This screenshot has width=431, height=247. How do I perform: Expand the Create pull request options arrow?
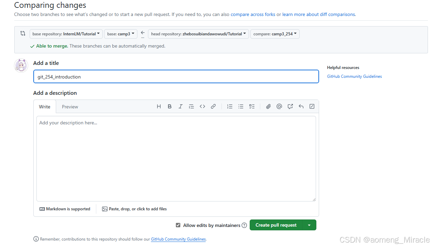(x=309, y=225)
